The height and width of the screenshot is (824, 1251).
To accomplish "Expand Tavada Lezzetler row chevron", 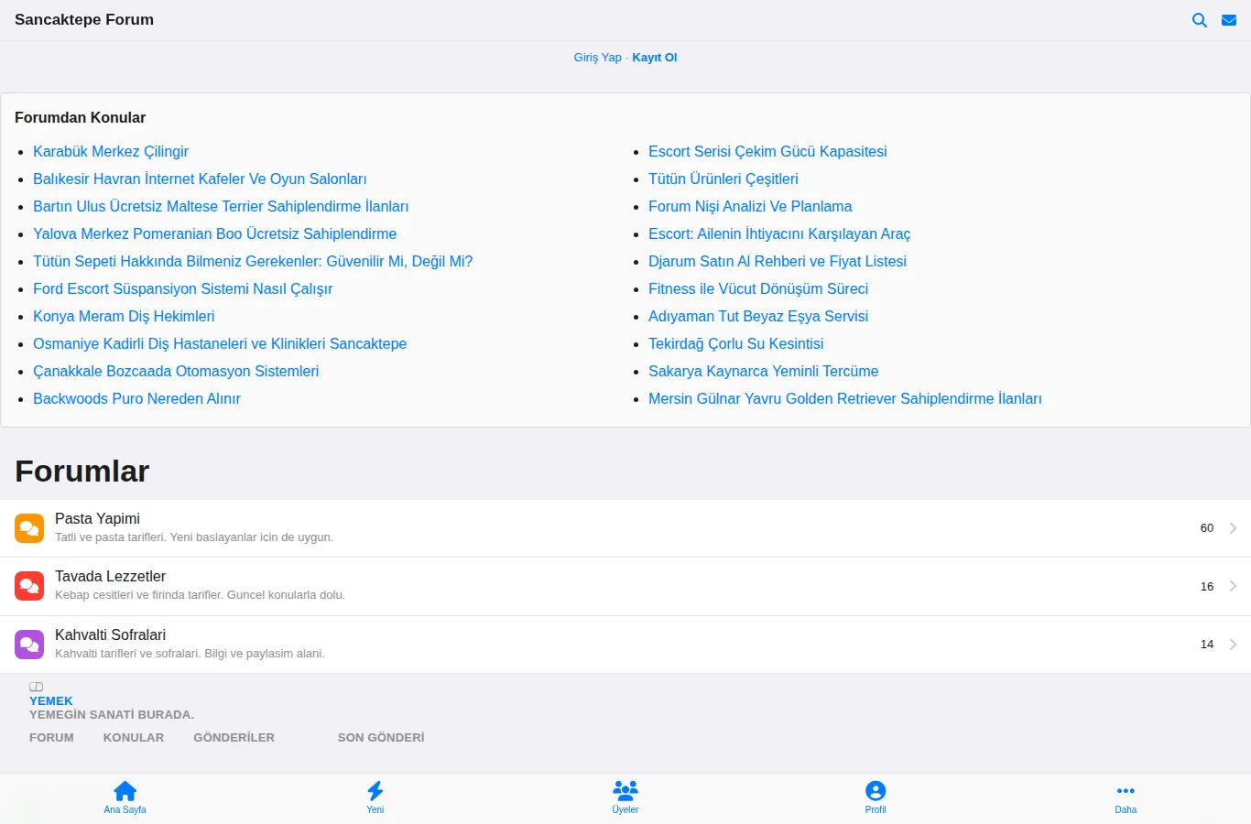I will pos(1234,586).
